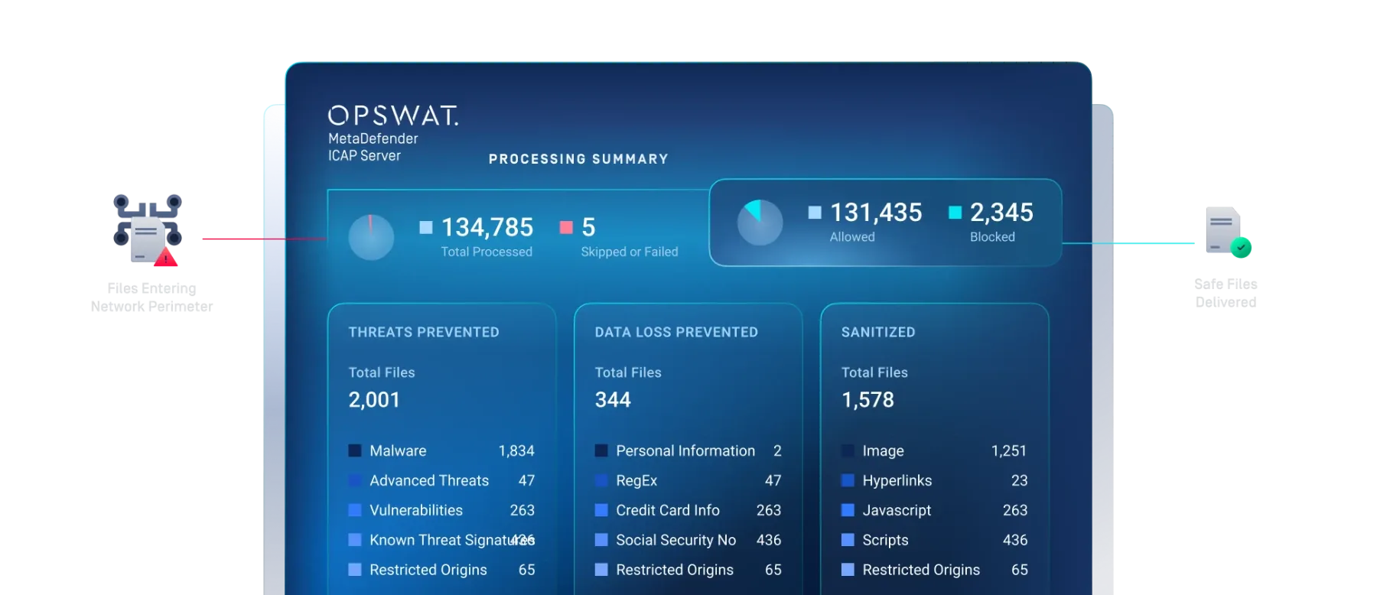Click the SANITIZED card title

878,332
